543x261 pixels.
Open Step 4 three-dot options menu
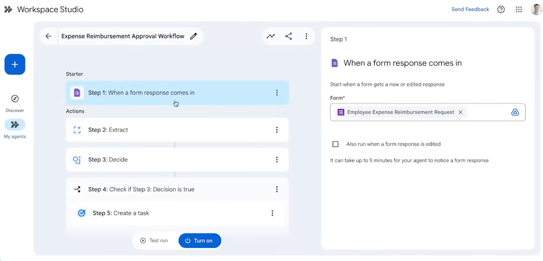pyautogui.click(x=277, y=189)
